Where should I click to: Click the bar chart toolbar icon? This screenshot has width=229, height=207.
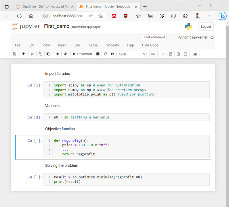coord(195,54)
